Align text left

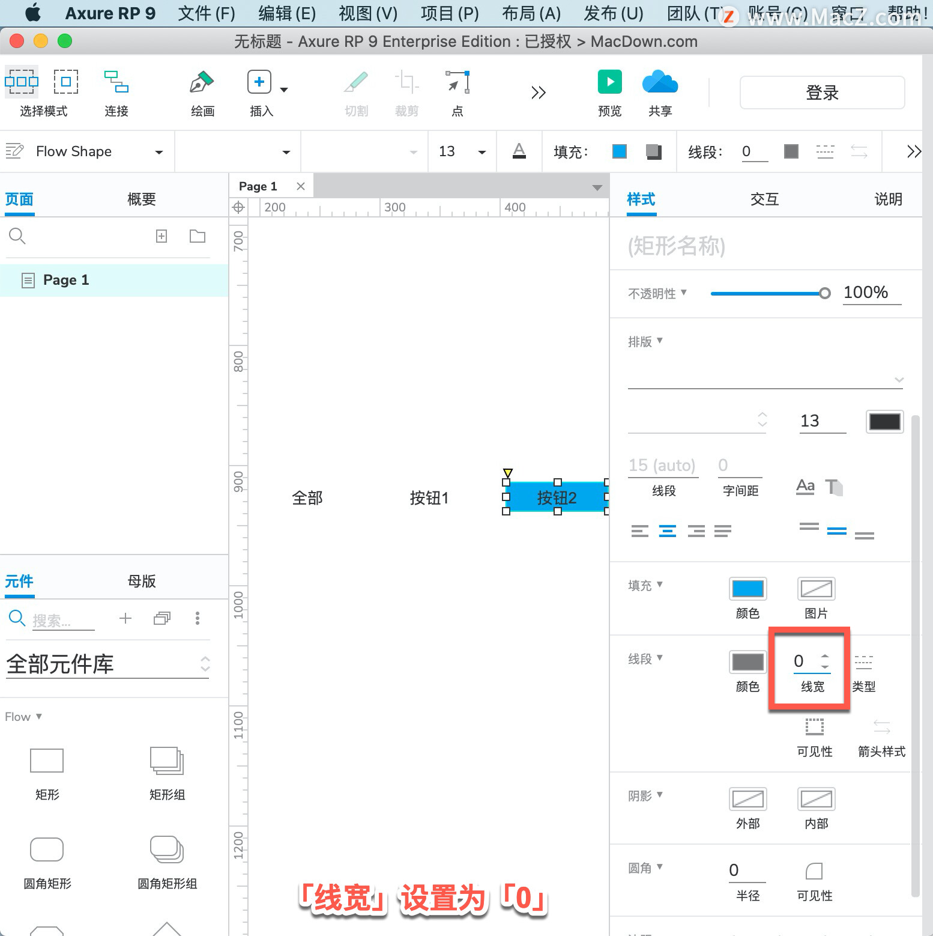[x=640, y=531]
